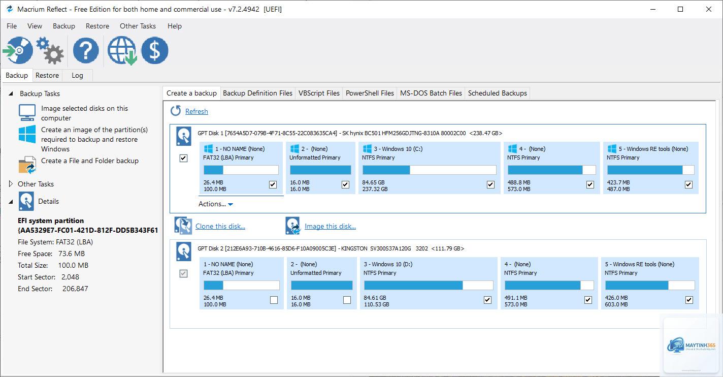Viewport: 723px width, 377px height.
Task: Click the Windows flag icon on Disk 1 partition 1
Action: tap(208, 149)
